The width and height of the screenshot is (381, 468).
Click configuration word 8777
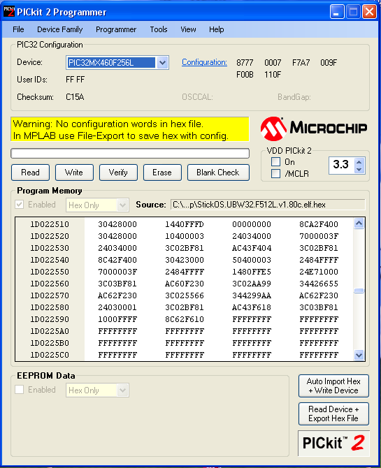pos(245,63)
